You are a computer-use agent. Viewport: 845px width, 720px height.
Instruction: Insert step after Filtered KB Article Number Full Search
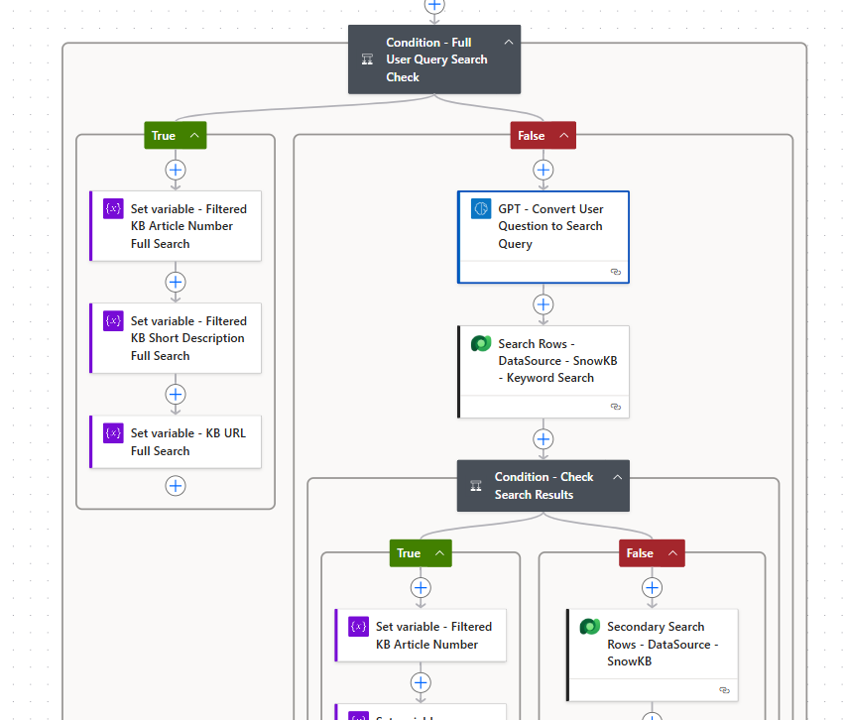176,282
